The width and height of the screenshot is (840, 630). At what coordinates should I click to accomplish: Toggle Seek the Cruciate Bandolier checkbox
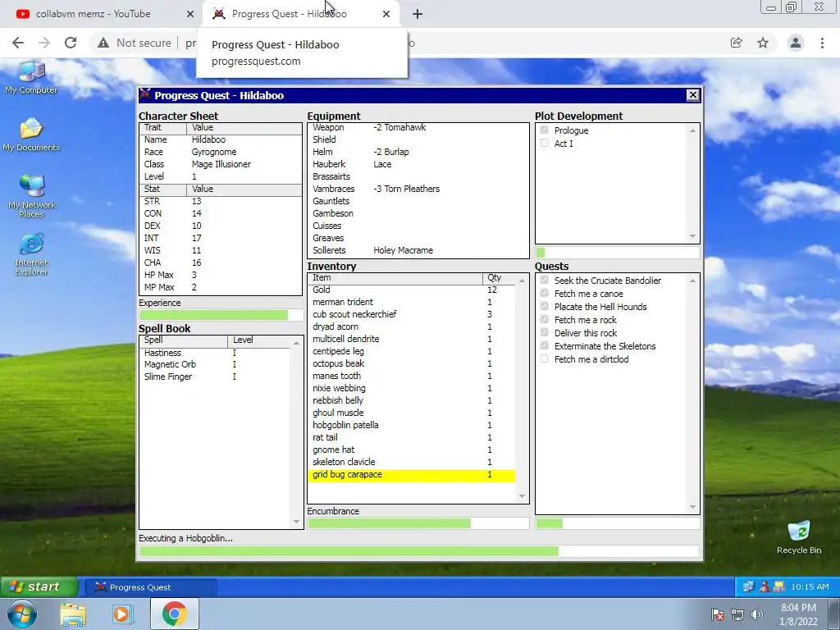tap(545, 281)
